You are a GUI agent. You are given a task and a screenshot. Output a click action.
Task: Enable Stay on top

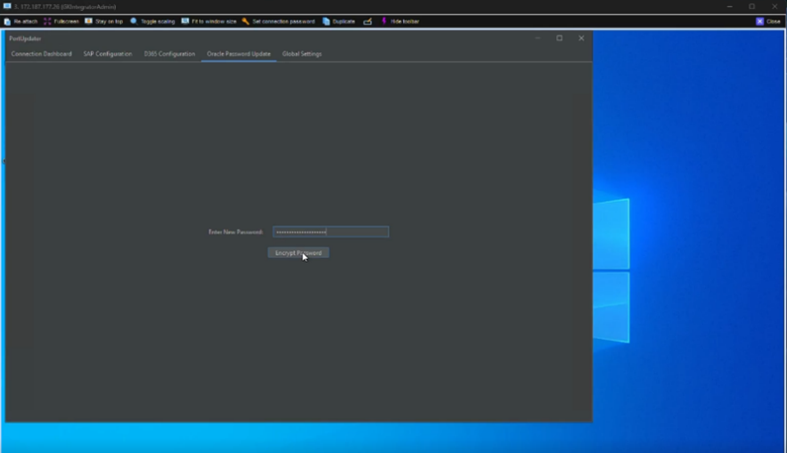click(x=88, y=21)
